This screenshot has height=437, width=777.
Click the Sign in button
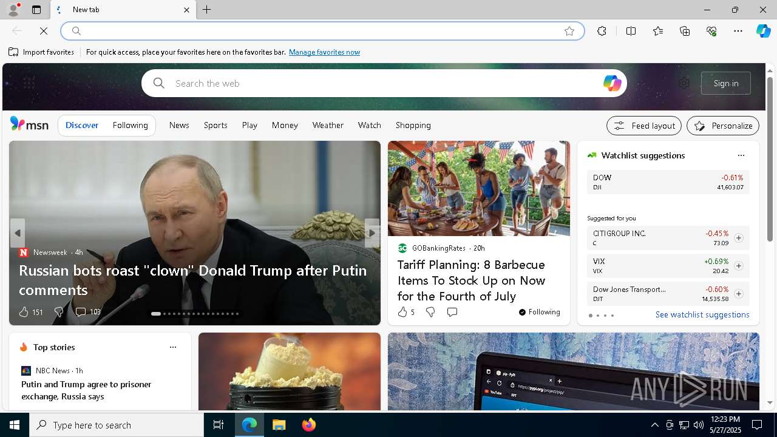[726, 83]
